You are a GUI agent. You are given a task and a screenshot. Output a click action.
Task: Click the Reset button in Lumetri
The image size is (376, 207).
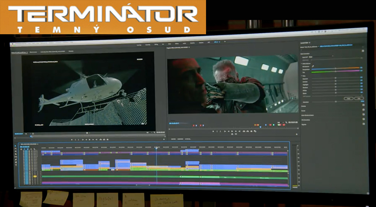click(x=349, y=99)
